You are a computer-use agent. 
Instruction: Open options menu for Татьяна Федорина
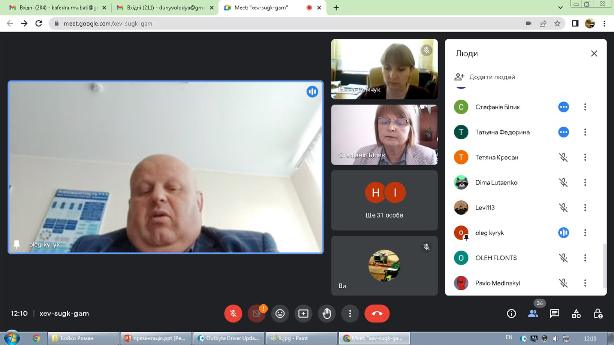(585, 132)
